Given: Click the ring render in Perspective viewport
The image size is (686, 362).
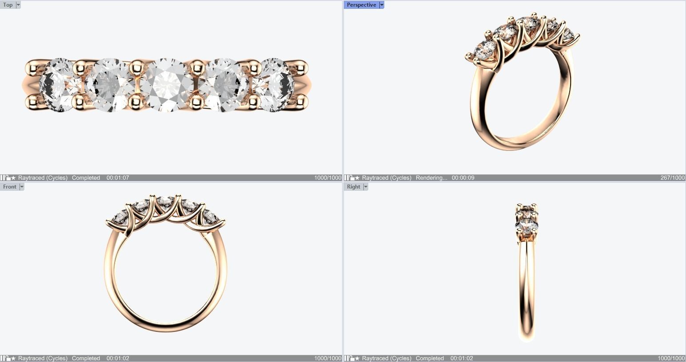Looking at the screenshot, I should 522,81.
